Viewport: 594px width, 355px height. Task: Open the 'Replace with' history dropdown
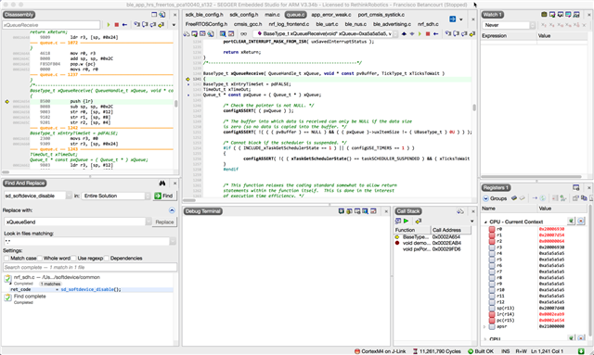click(148, 222)
